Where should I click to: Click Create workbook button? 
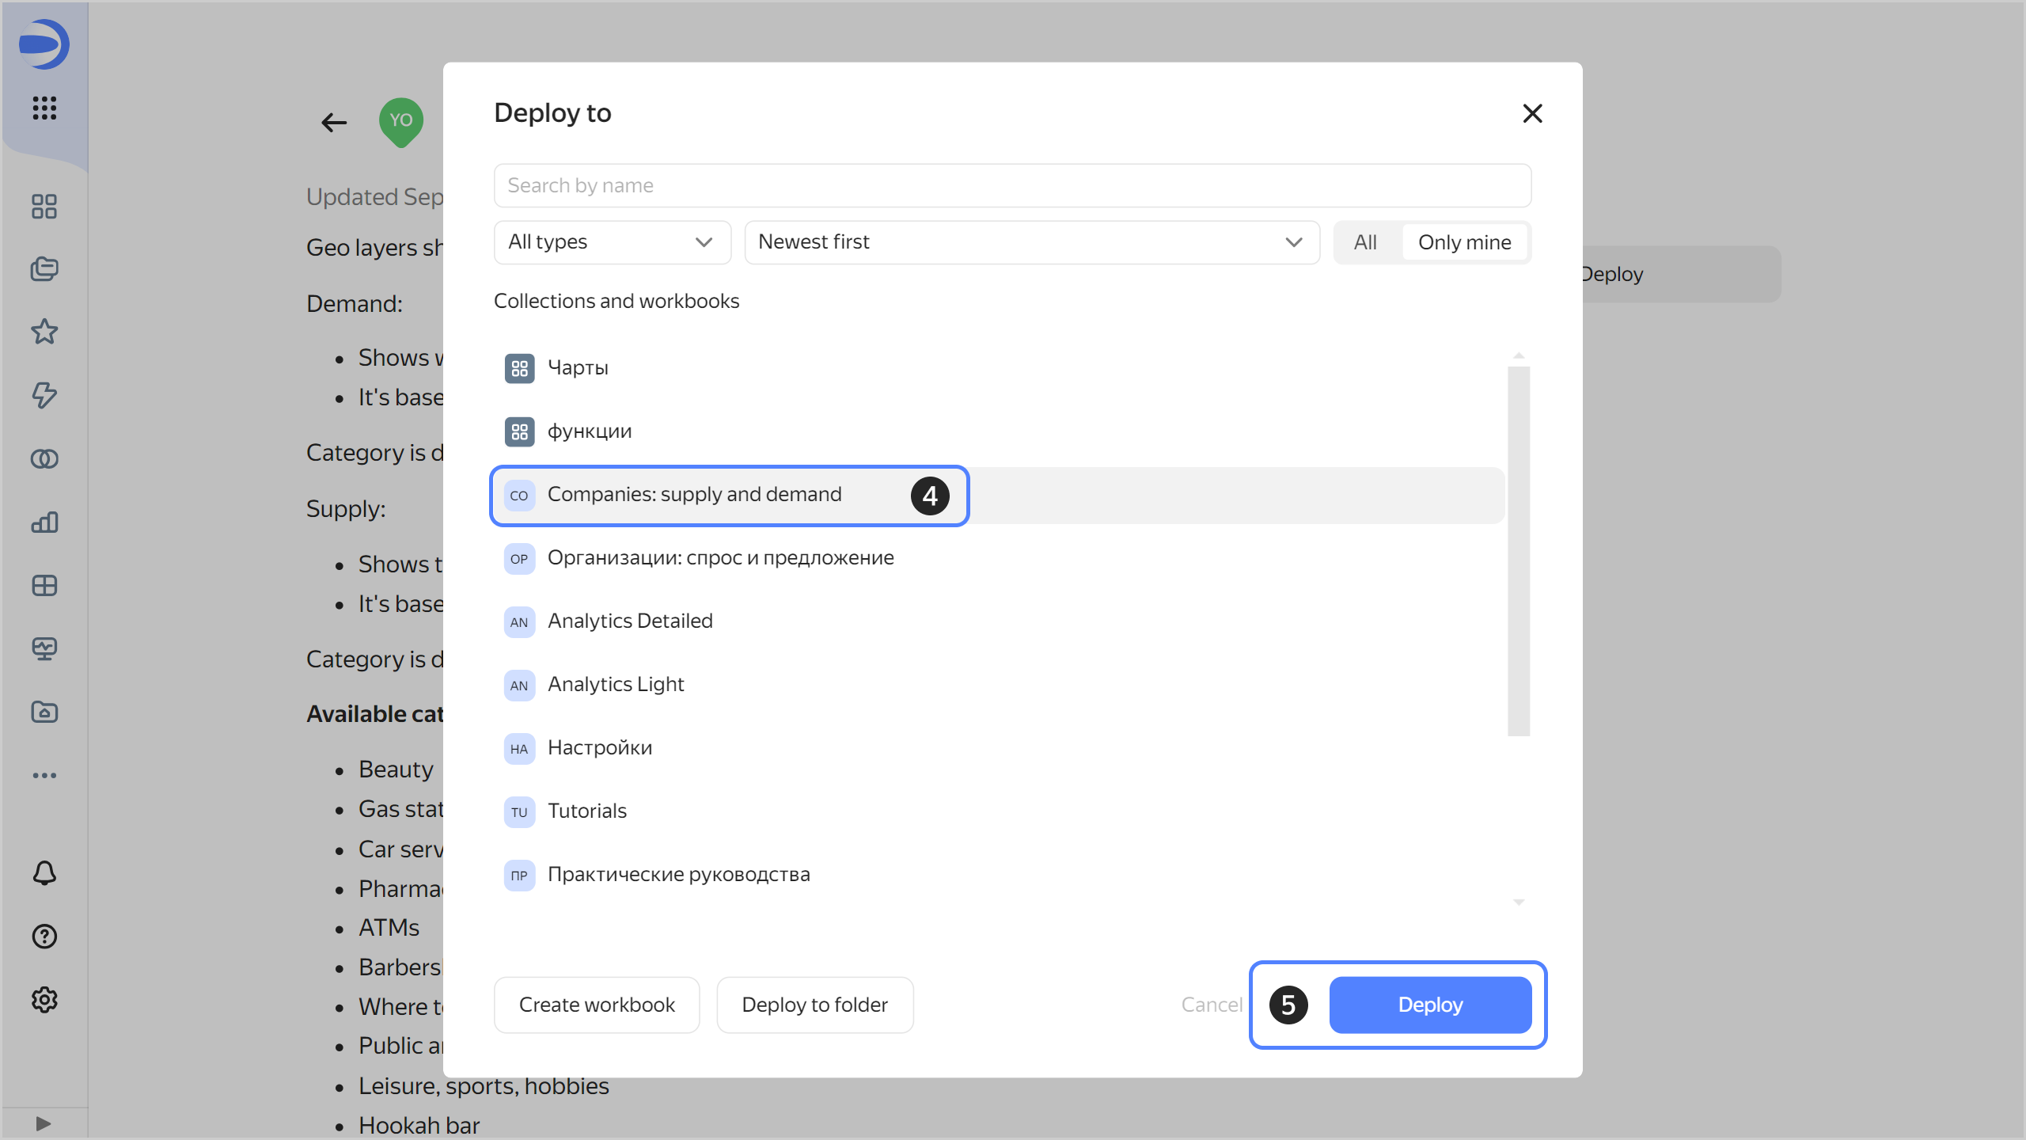pos(596,1004)
